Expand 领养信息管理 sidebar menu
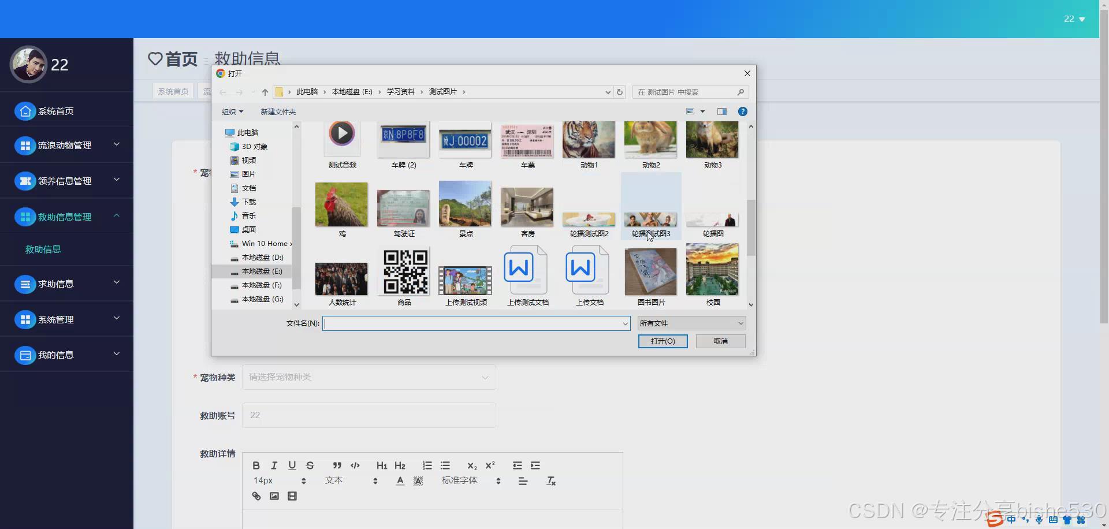Image resolution: width=1109 pixels, height=529 pixels. (66, 181)
